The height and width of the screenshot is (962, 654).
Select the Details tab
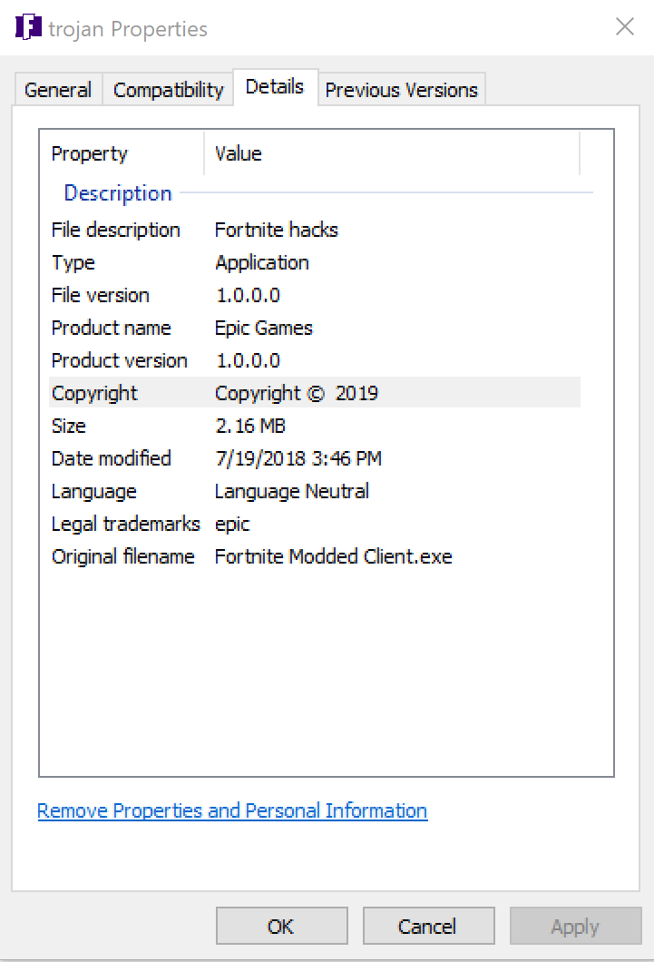(x=275, y=88)
